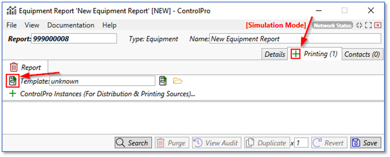Click the document icon right of Template field
This screenshot has height=157, width=390.
click(x=163, y=81)
